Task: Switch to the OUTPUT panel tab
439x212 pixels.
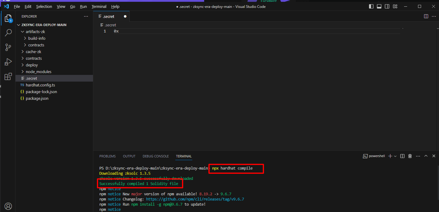Action: pos(129,156)
